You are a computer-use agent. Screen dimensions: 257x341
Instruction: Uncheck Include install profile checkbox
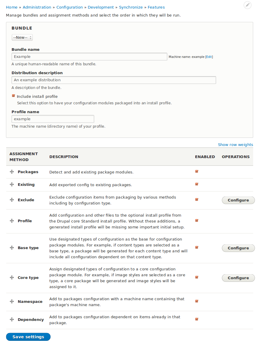click(x=14, y=96)
